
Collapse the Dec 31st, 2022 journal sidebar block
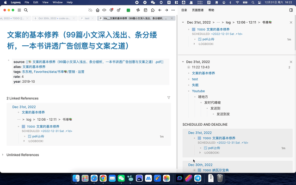183,62
